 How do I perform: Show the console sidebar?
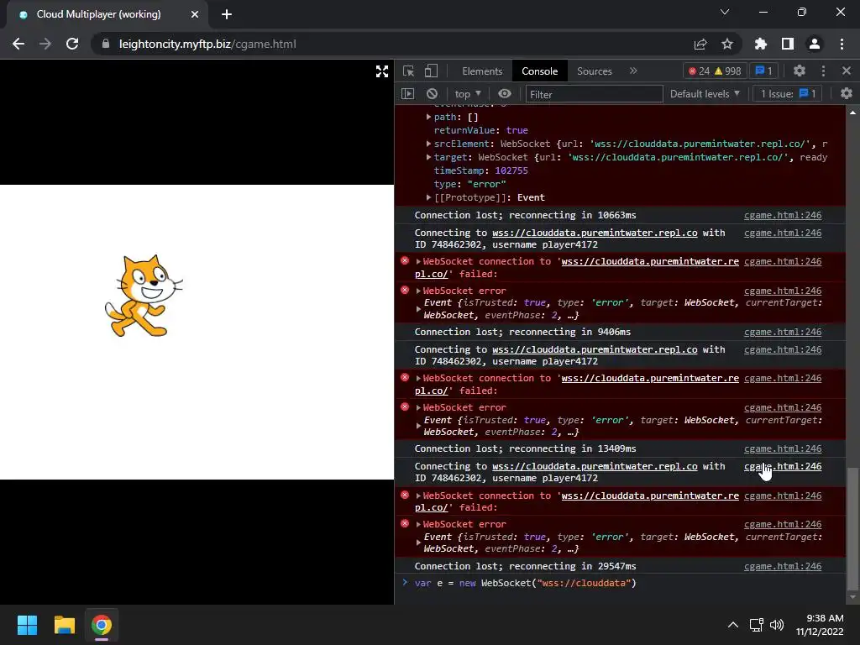[x=407, y=94]
